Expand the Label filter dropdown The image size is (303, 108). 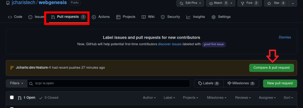[169, 98]
